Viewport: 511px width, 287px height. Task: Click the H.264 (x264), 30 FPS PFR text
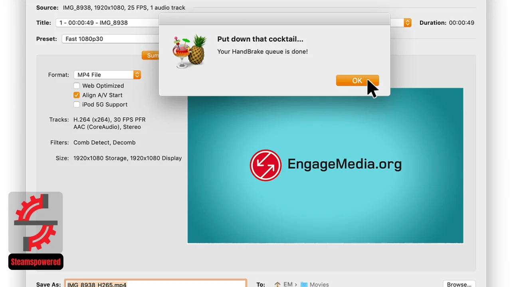(109, 120)
